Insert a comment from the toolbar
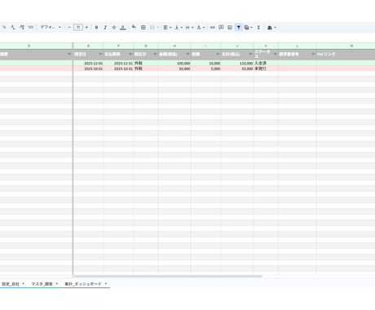This screenshot has width=375, height=310. coord(221,28)
